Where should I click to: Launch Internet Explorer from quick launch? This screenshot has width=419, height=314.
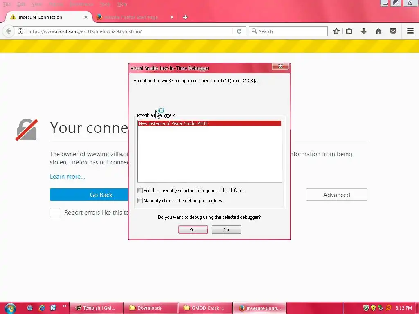pos(42,308)
